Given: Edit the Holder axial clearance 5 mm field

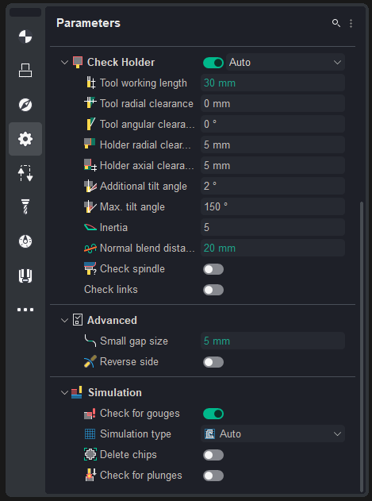Looking at the screenshot, I should (x=273, y=165).
